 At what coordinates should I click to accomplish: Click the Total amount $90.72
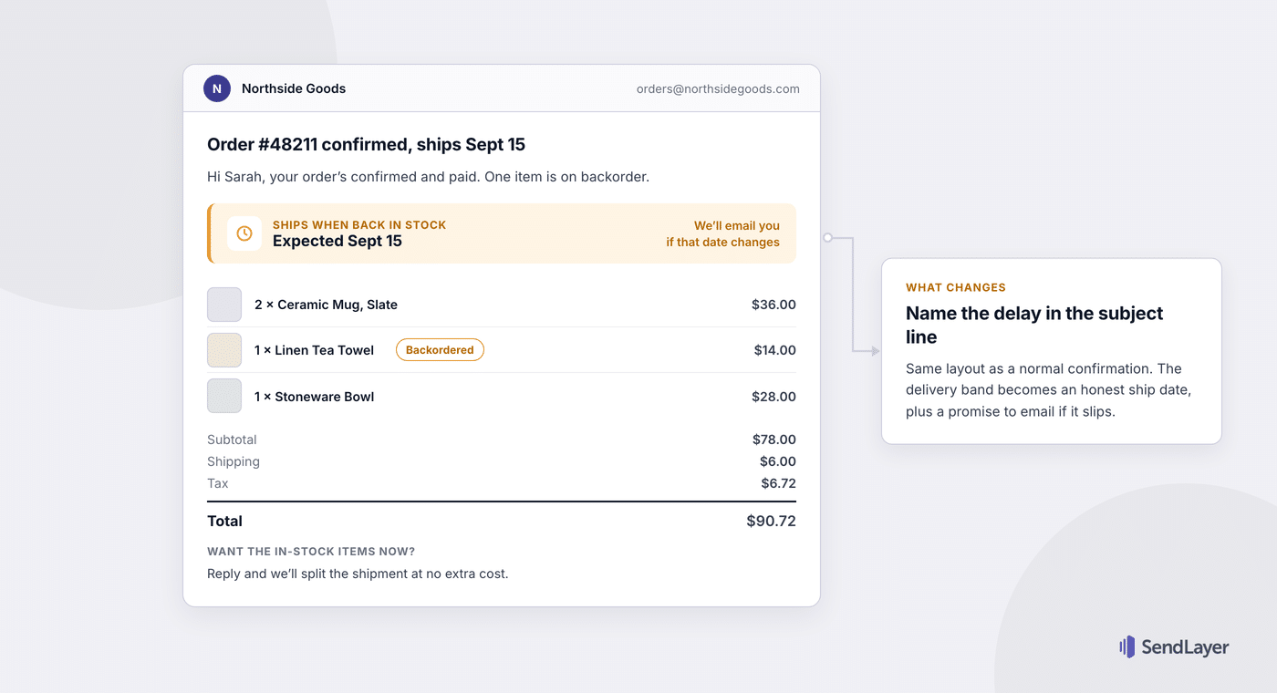click(x=771, y=522)
